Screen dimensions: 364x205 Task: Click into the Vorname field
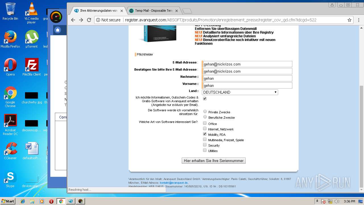(247, 85)
